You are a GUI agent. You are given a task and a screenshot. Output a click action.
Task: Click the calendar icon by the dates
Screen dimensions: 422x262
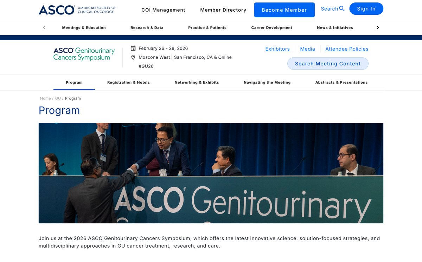pos(133,49)
